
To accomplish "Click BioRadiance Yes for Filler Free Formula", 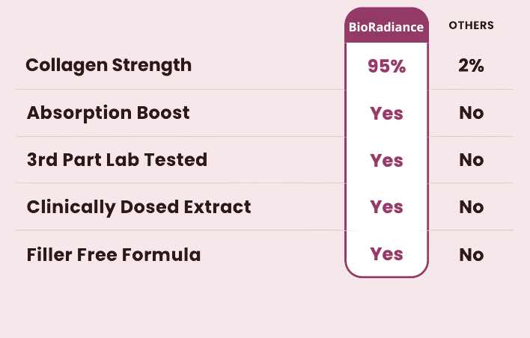I will pyautogui.click(x=386, y=254).
